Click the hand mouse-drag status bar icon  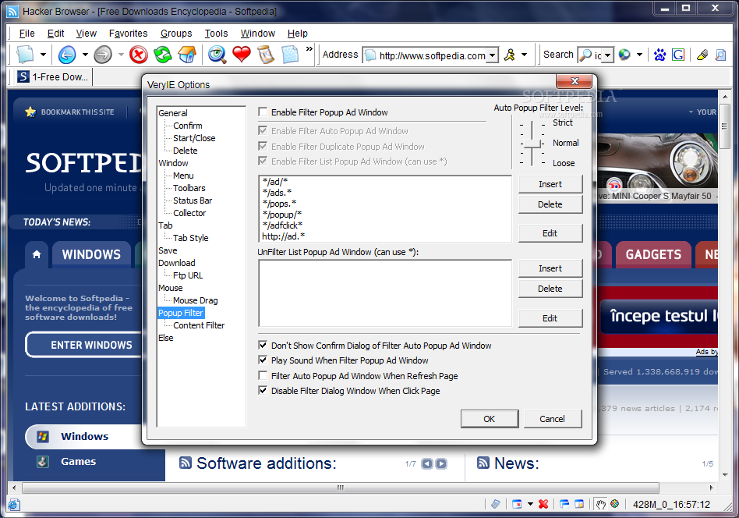click(600, 504)
